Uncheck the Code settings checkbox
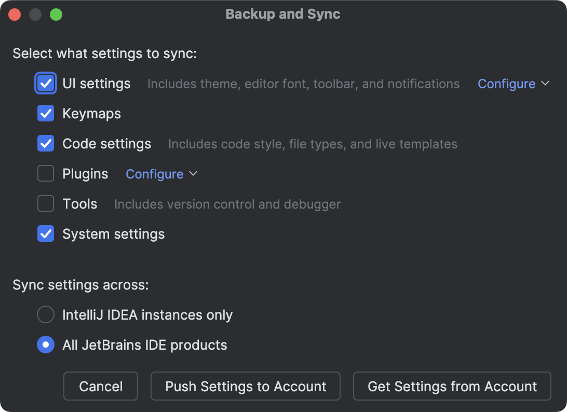This screenshot has width=567, height=412. [x=45, y=143]
